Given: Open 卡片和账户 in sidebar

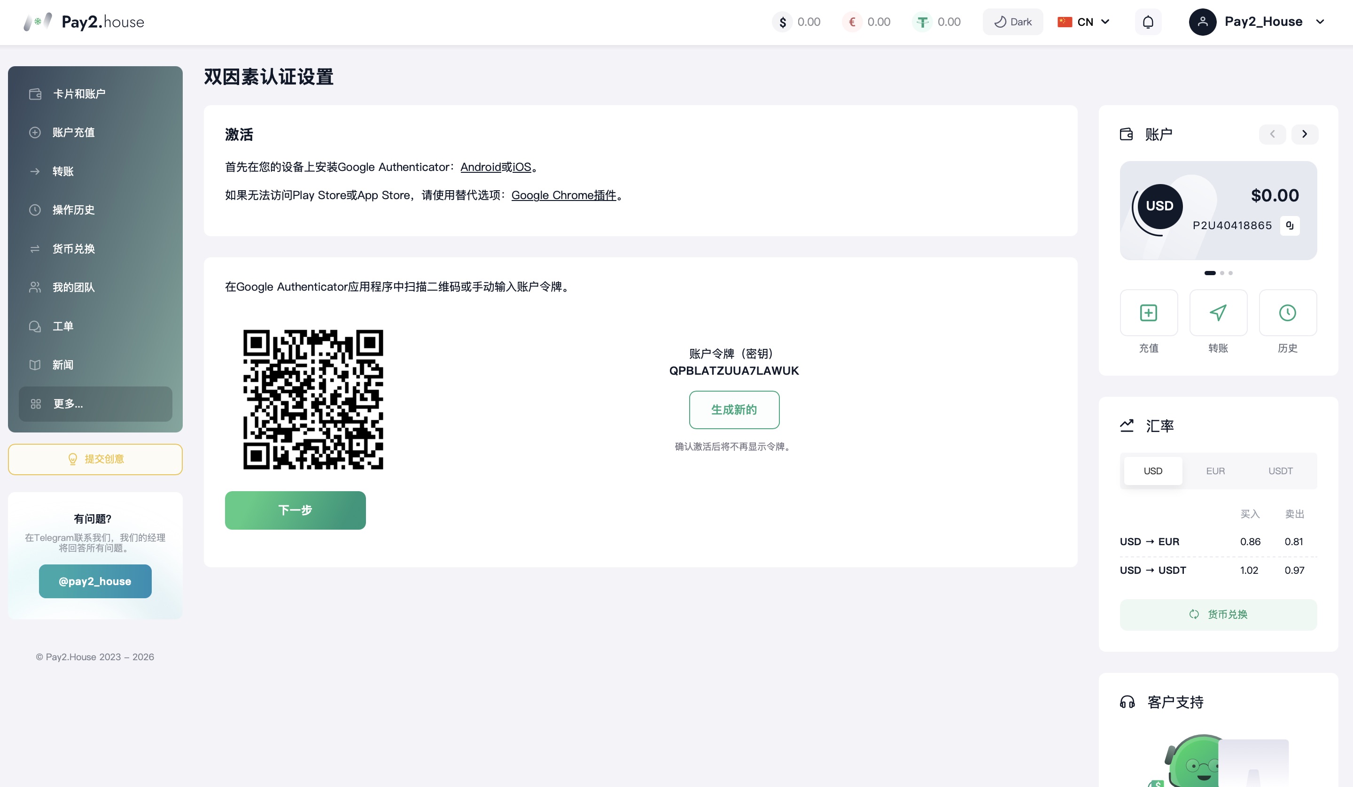Looking at the screenshot, I should pos(95,94).
